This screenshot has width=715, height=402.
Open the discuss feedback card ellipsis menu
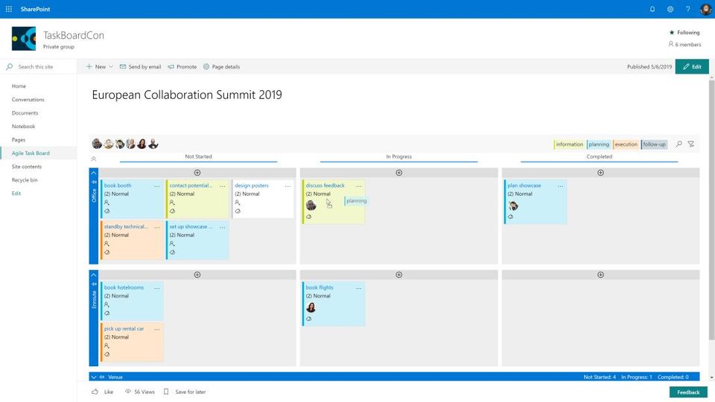point(359,186)
